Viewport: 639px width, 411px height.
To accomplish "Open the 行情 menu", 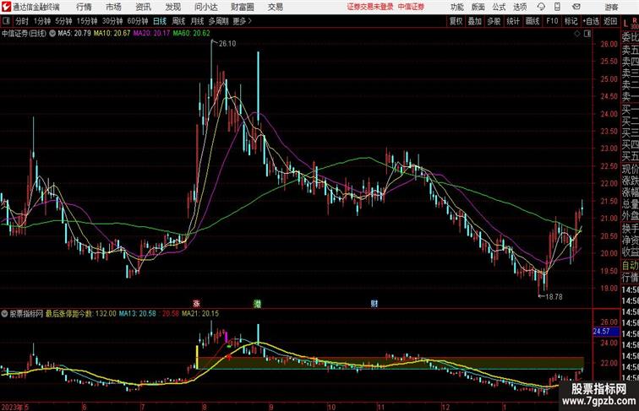I will coord(84,7).
